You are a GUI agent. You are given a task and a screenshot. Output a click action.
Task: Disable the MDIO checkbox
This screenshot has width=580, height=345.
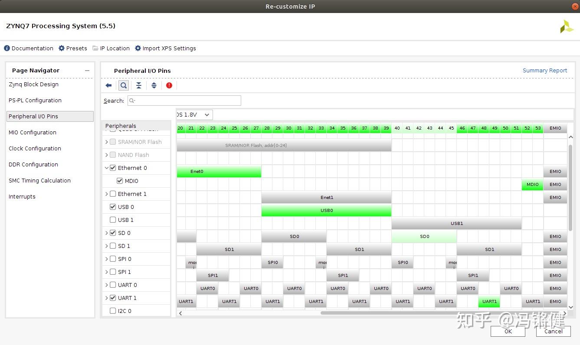point(120,181)
